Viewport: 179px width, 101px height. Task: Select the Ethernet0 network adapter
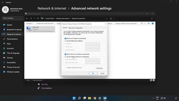[41, 29]
